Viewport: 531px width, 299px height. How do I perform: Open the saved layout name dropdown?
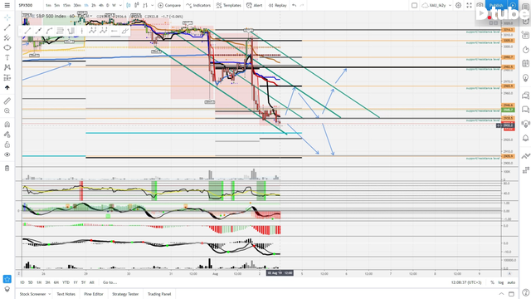[x=436, y=6]
